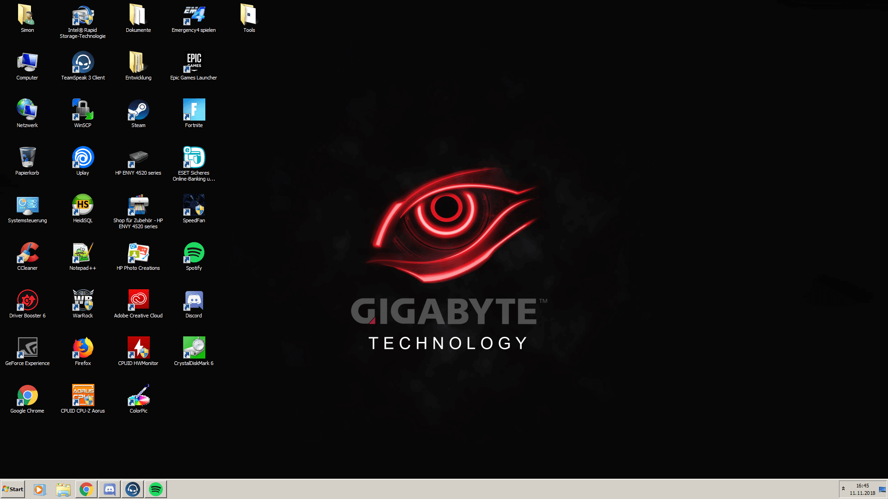This screenshot has width=888, height=499.
Task: Open Windows Explorer from taskbar
Action: [x=63, y=489]
